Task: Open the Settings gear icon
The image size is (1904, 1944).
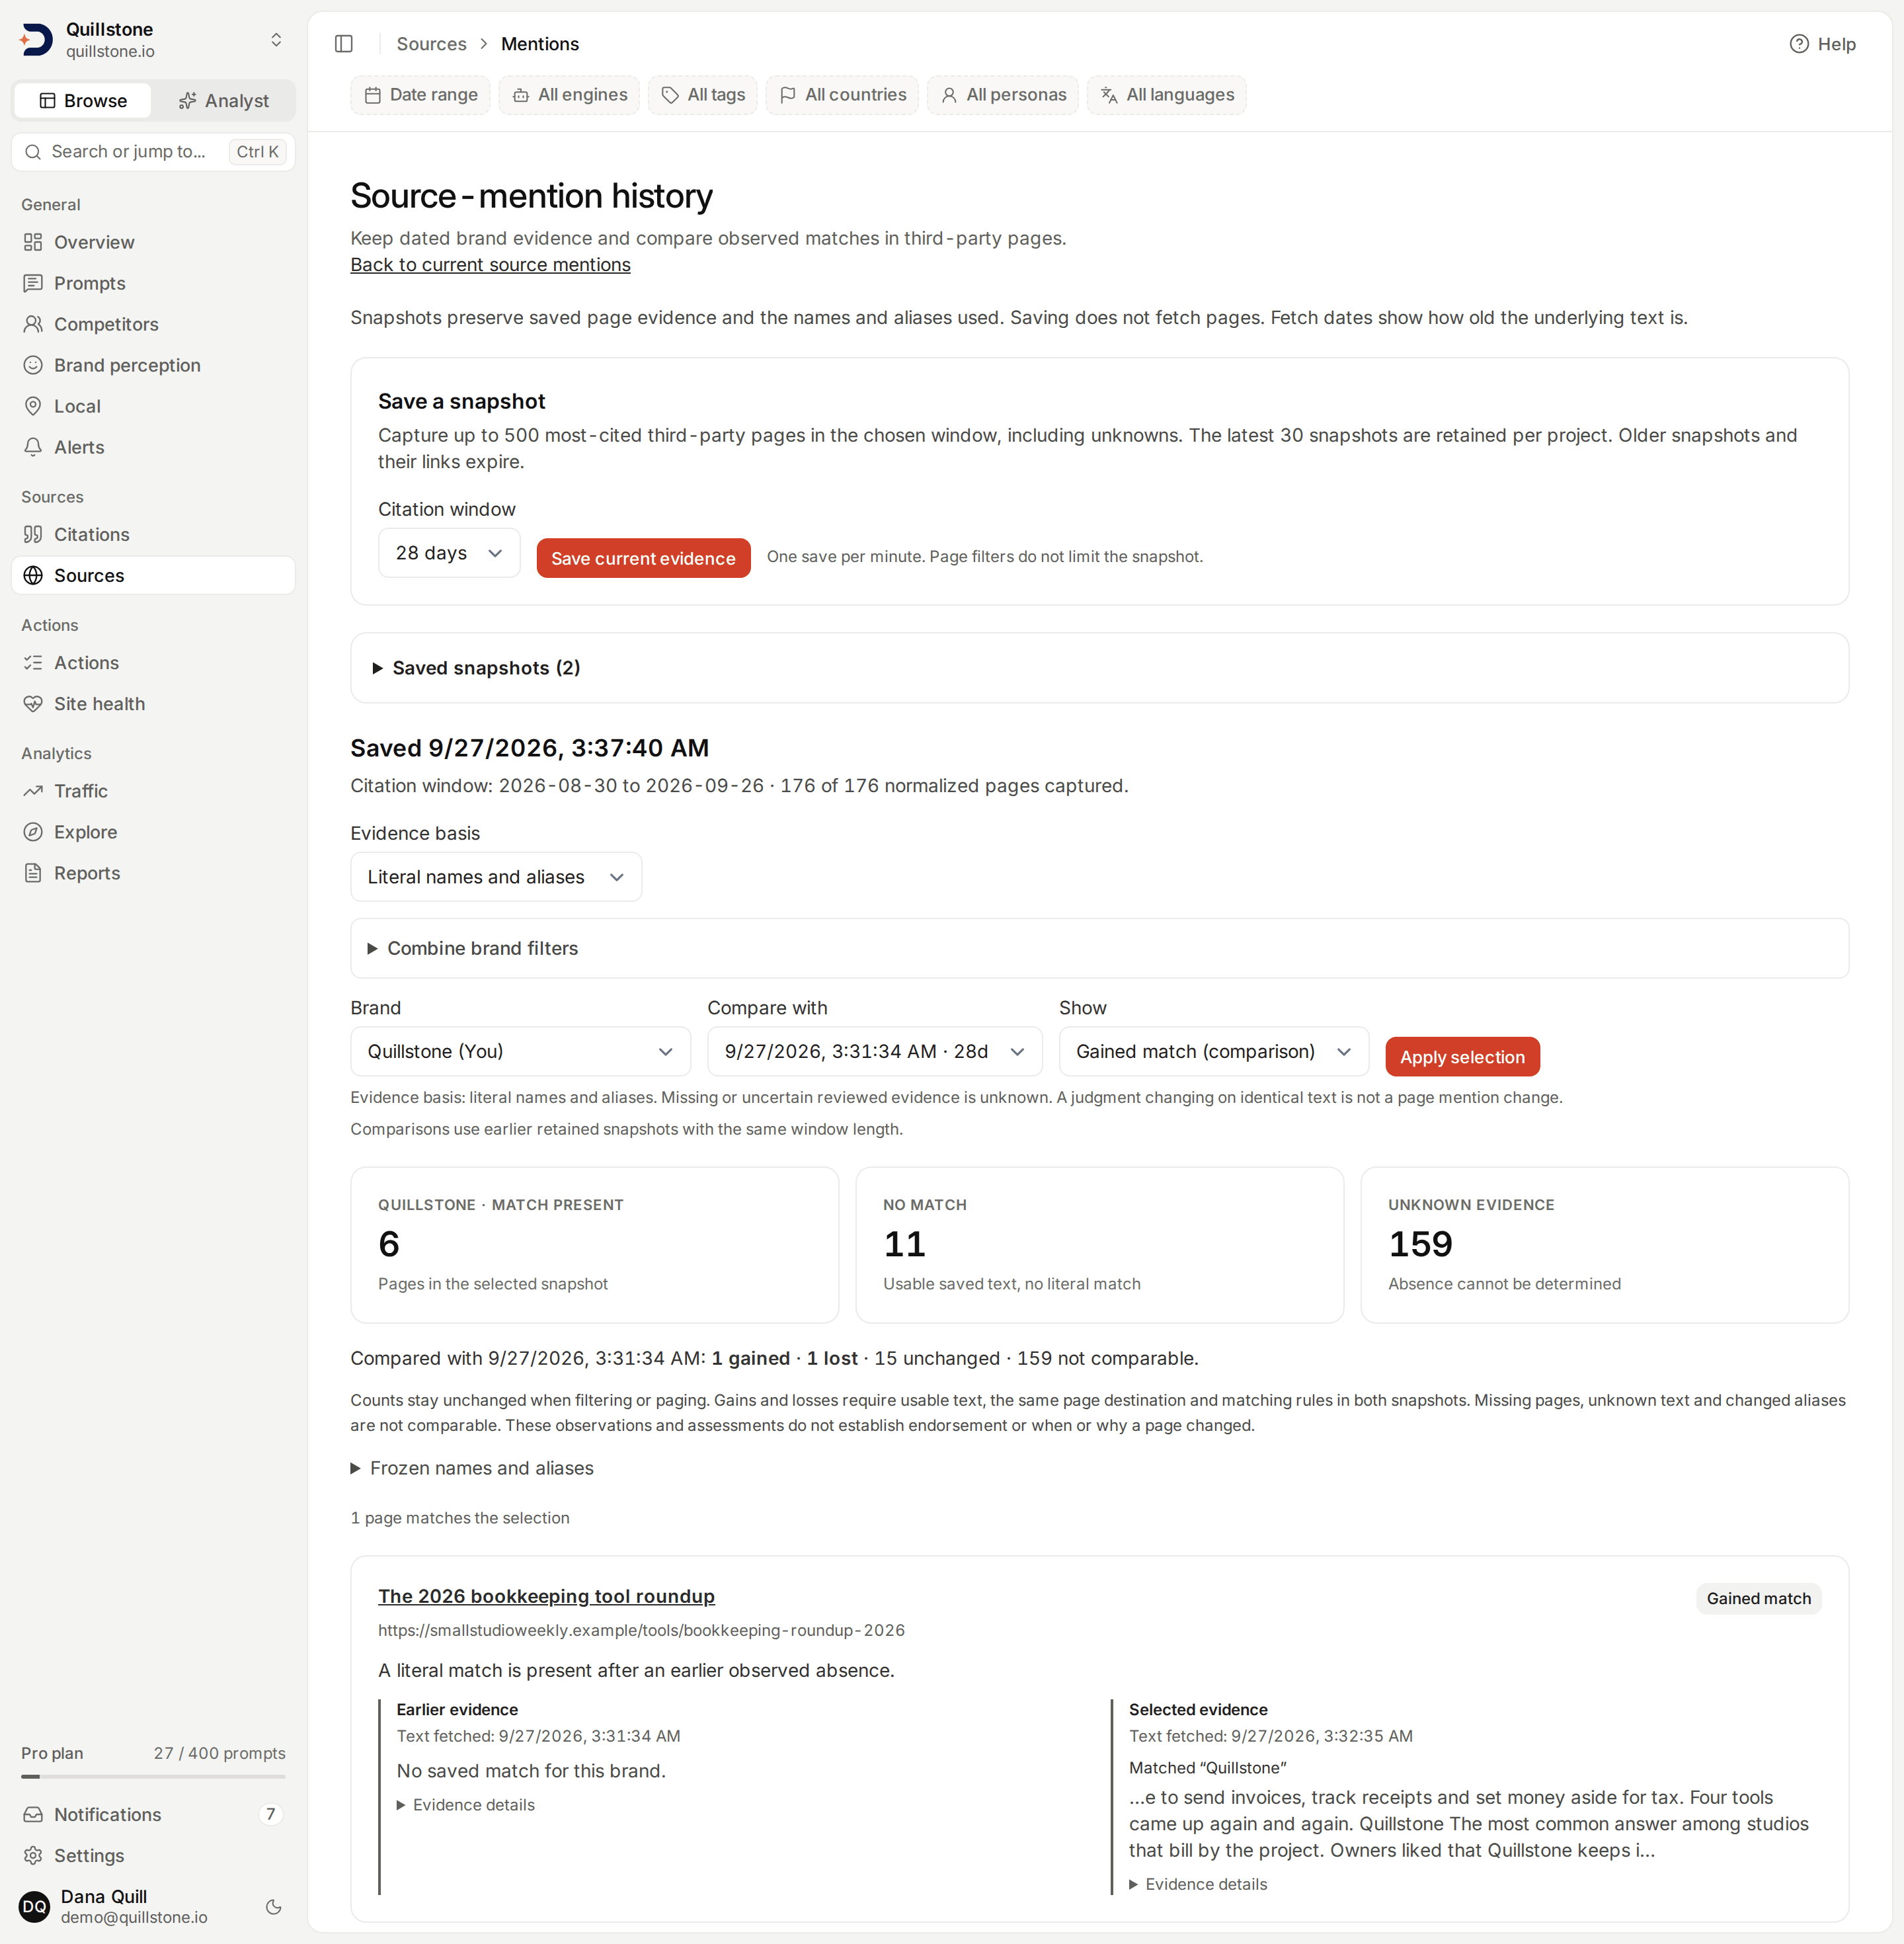Action: click(33, 1855)
